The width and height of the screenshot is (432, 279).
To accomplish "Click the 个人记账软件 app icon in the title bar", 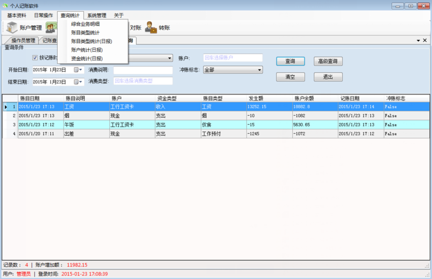I will 5,5.
